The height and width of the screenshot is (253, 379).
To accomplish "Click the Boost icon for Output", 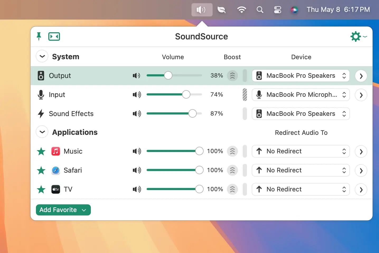I will click(x=232, y=76).
